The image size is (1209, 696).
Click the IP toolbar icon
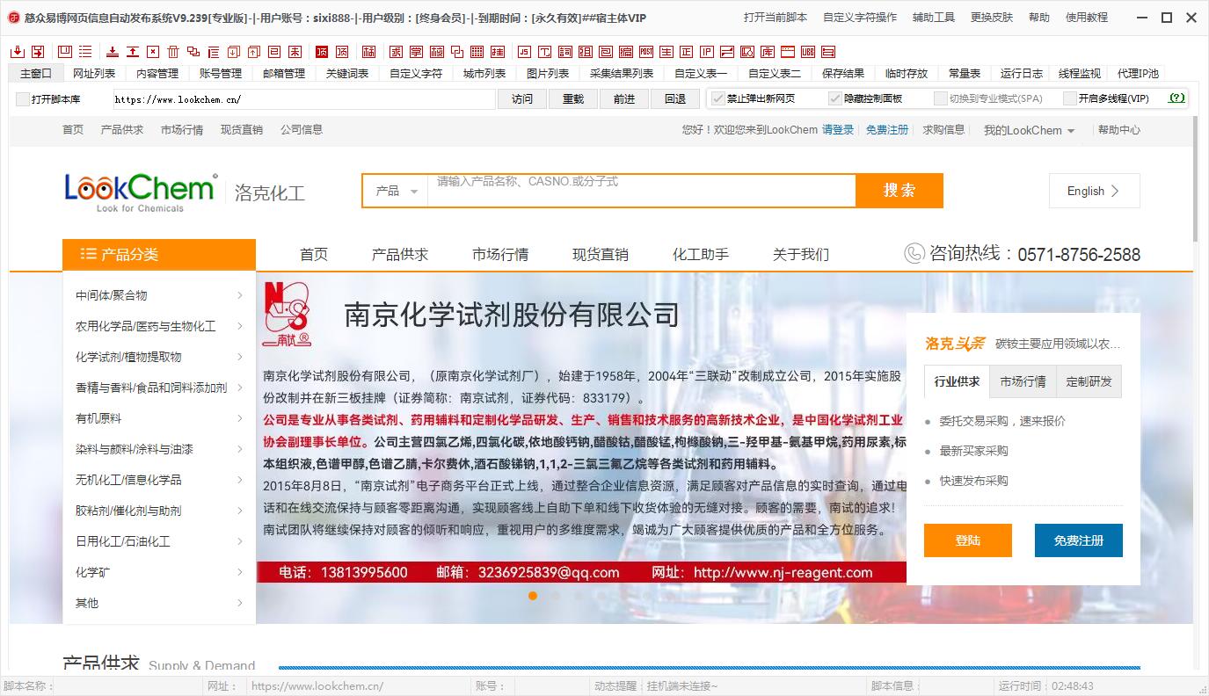pyautogui.click(x=707, y=52)
